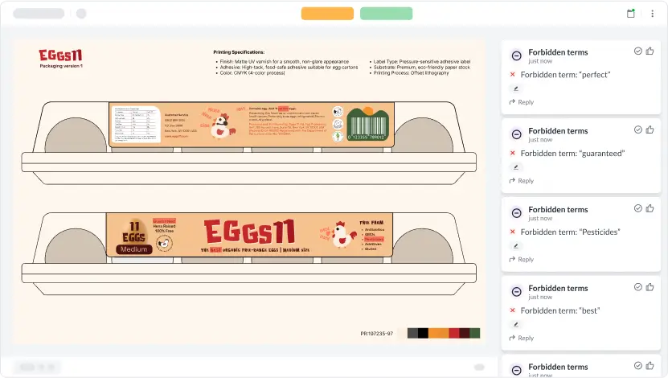Select the orange swatch in the color bar
This screenshot has height=378, width=668.
pos(438,333)
